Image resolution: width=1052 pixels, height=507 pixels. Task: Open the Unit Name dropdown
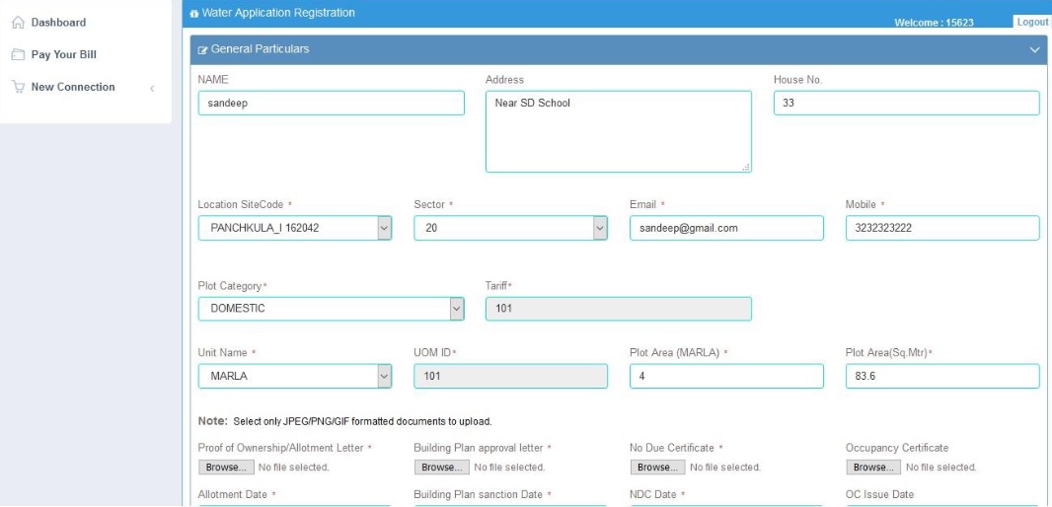click(295, 376)
